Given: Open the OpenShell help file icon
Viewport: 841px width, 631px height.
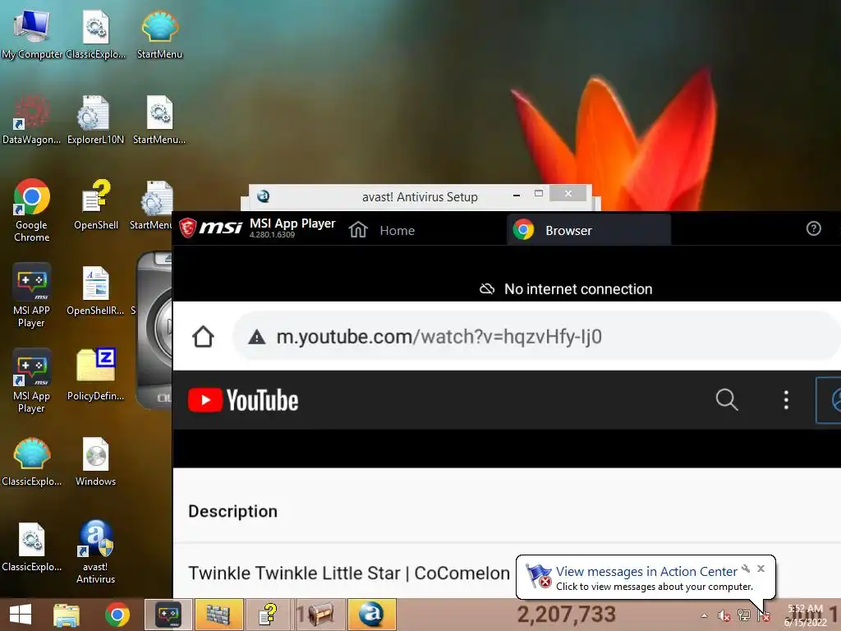Looking at the screenshot, I should (95, 205).
